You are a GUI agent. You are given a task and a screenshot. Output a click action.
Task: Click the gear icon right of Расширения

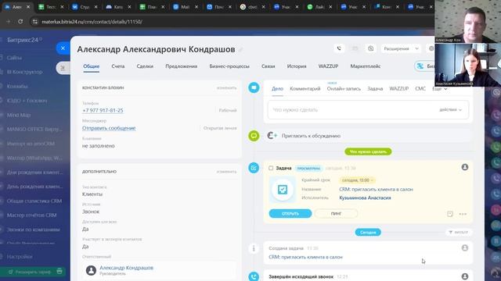(x=431, y=48)
